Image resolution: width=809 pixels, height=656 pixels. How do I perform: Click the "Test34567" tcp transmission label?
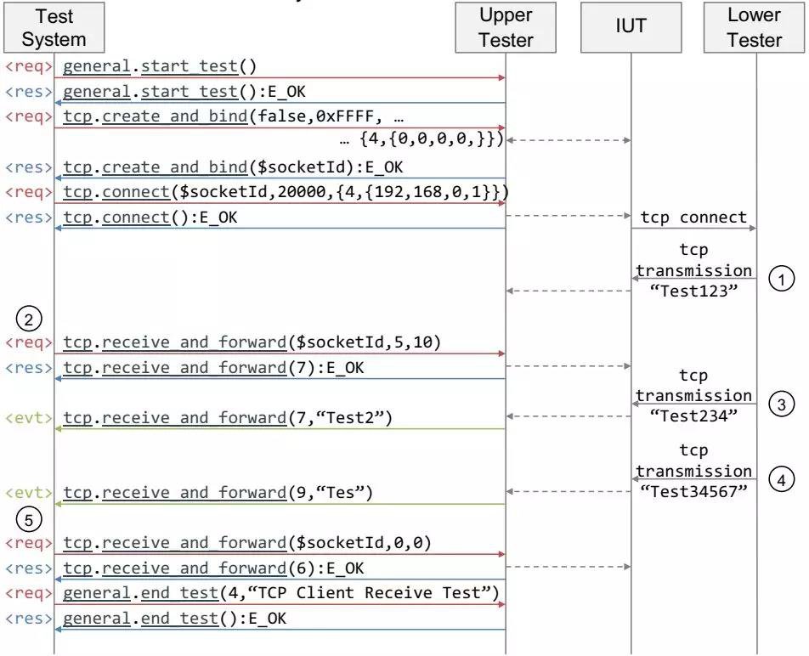pyautogui.click(x=693, y=491)
